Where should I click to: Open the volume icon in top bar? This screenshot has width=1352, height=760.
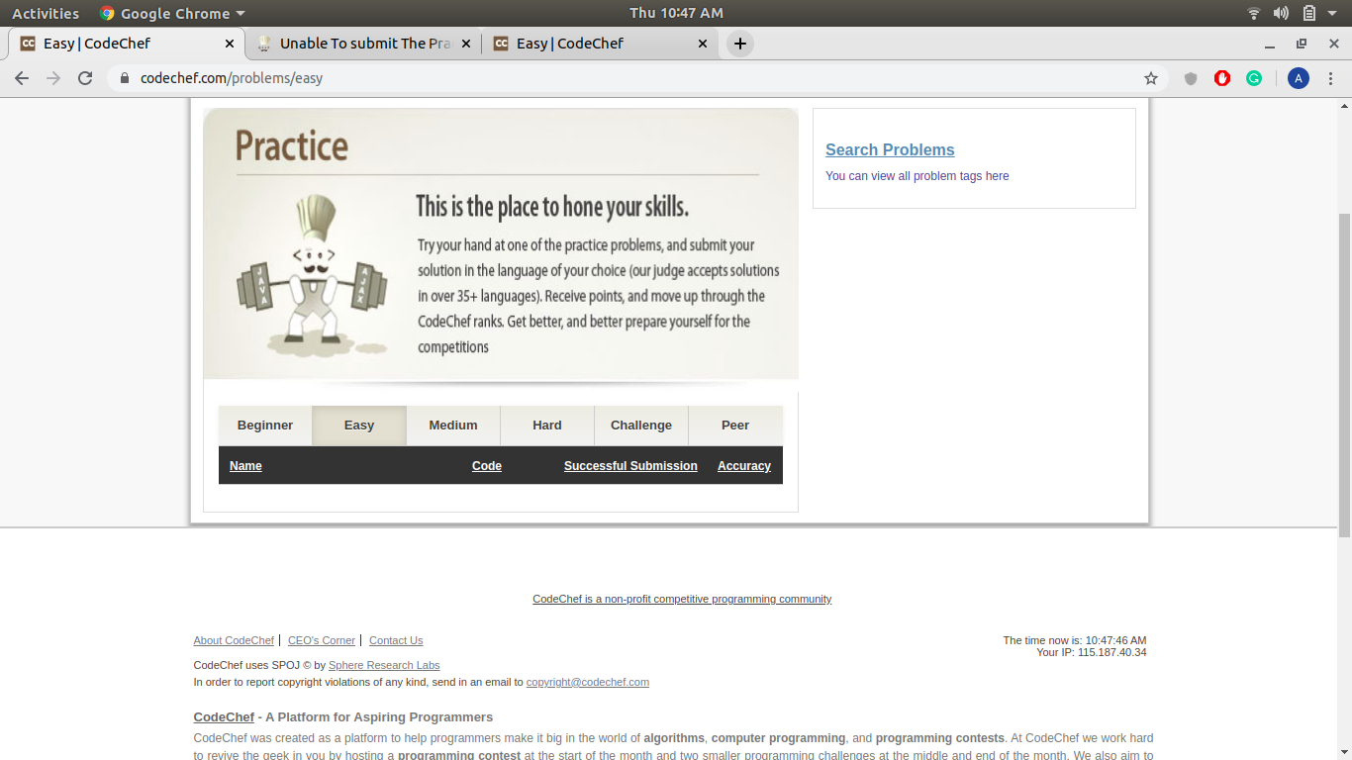click(1281, 13)
